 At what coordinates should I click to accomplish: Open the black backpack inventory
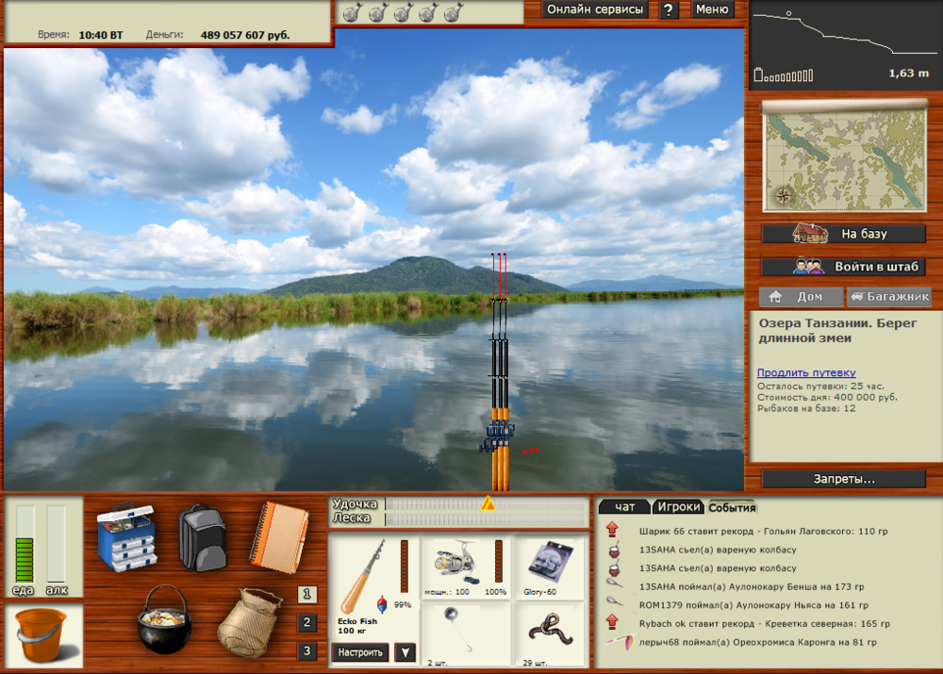[202, 536]
